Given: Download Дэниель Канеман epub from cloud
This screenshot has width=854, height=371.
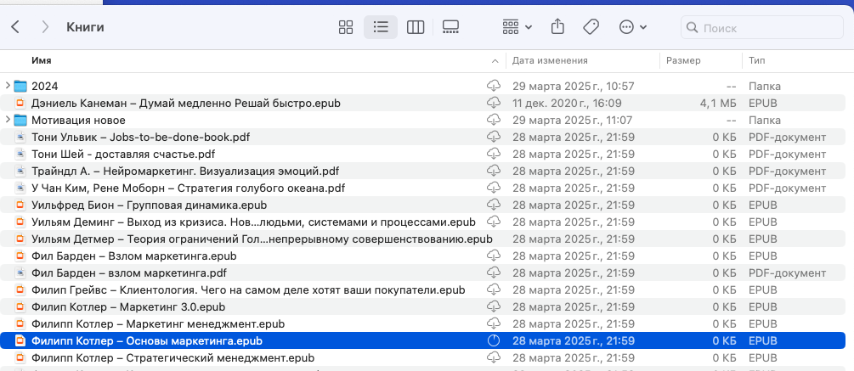Looking at the screenshot, I should pyautogui.click(x=494, y=103).
